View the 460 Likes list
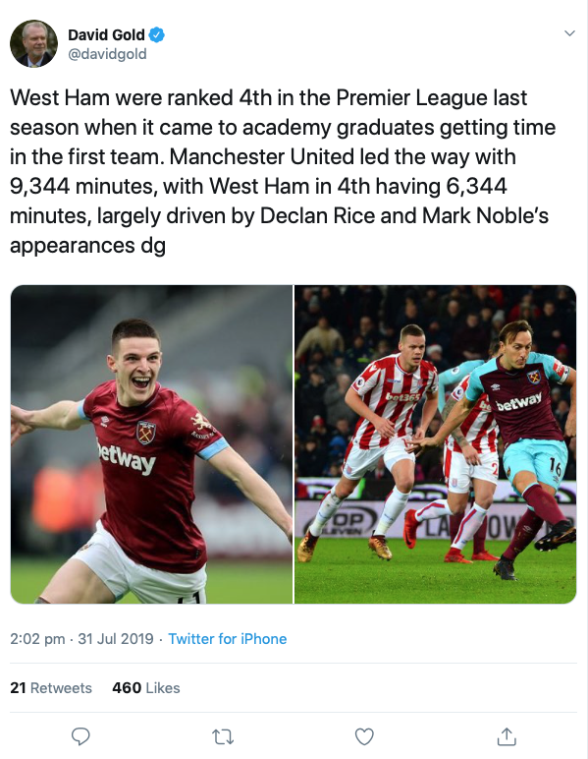The width and height of the screenshot is (588, 759). [146, 688]
